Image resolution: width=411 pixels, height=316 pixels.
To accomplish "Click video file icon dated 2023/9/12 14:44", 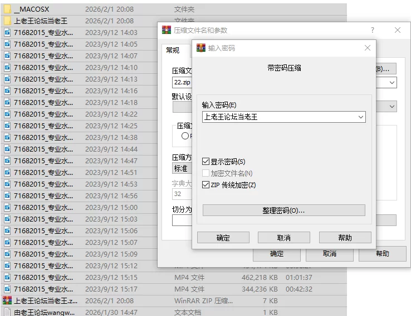I will [7, 149].
